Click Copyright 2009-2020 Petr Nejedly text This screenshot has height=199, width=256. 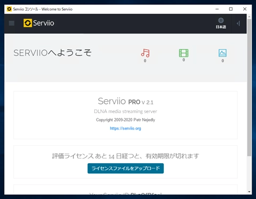(125, 120)
